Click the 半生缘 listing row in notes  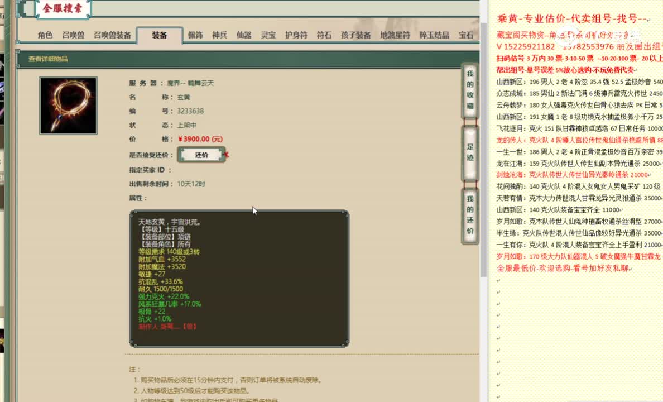[x=580, y=233]
